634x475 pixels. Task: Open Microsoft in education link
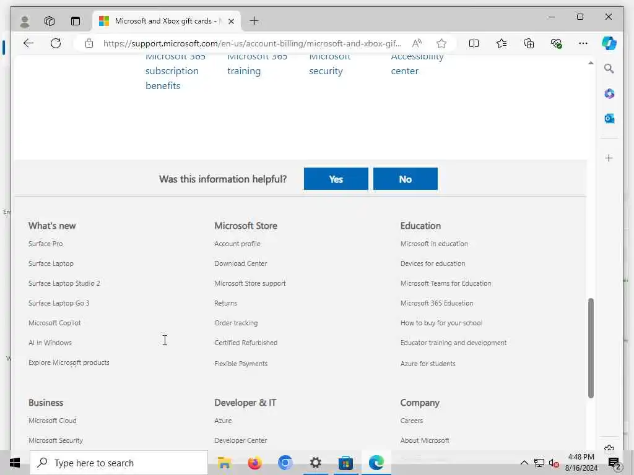click(434, 244)
